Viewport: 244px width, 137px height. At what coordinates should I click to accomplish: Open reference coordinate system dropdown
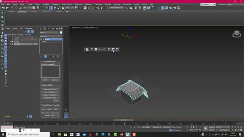point(69,8)
